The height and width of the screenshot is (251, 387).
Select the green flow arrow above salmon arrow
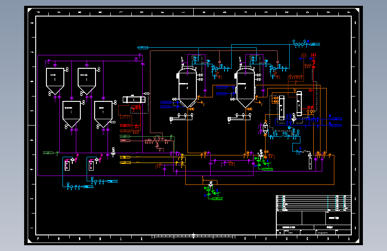click(x=125, y=136)
